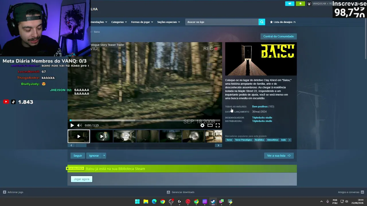Open the Steam announcements megaphone icon
This screenshot has width=367, height=206.
[x=290, y=4]
